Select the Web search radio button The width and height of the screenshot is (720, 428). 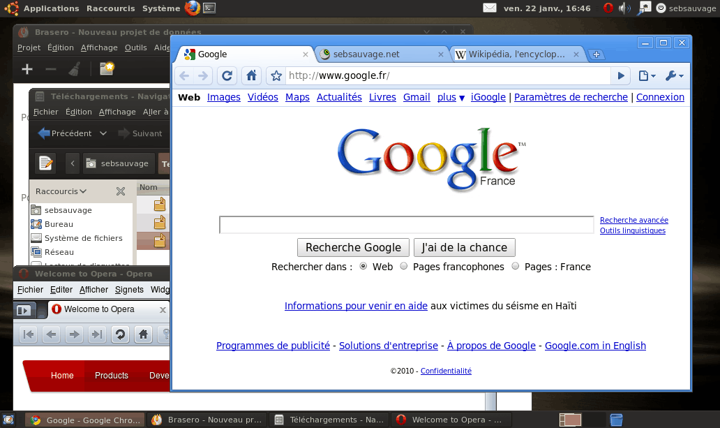tap(363, 266)
